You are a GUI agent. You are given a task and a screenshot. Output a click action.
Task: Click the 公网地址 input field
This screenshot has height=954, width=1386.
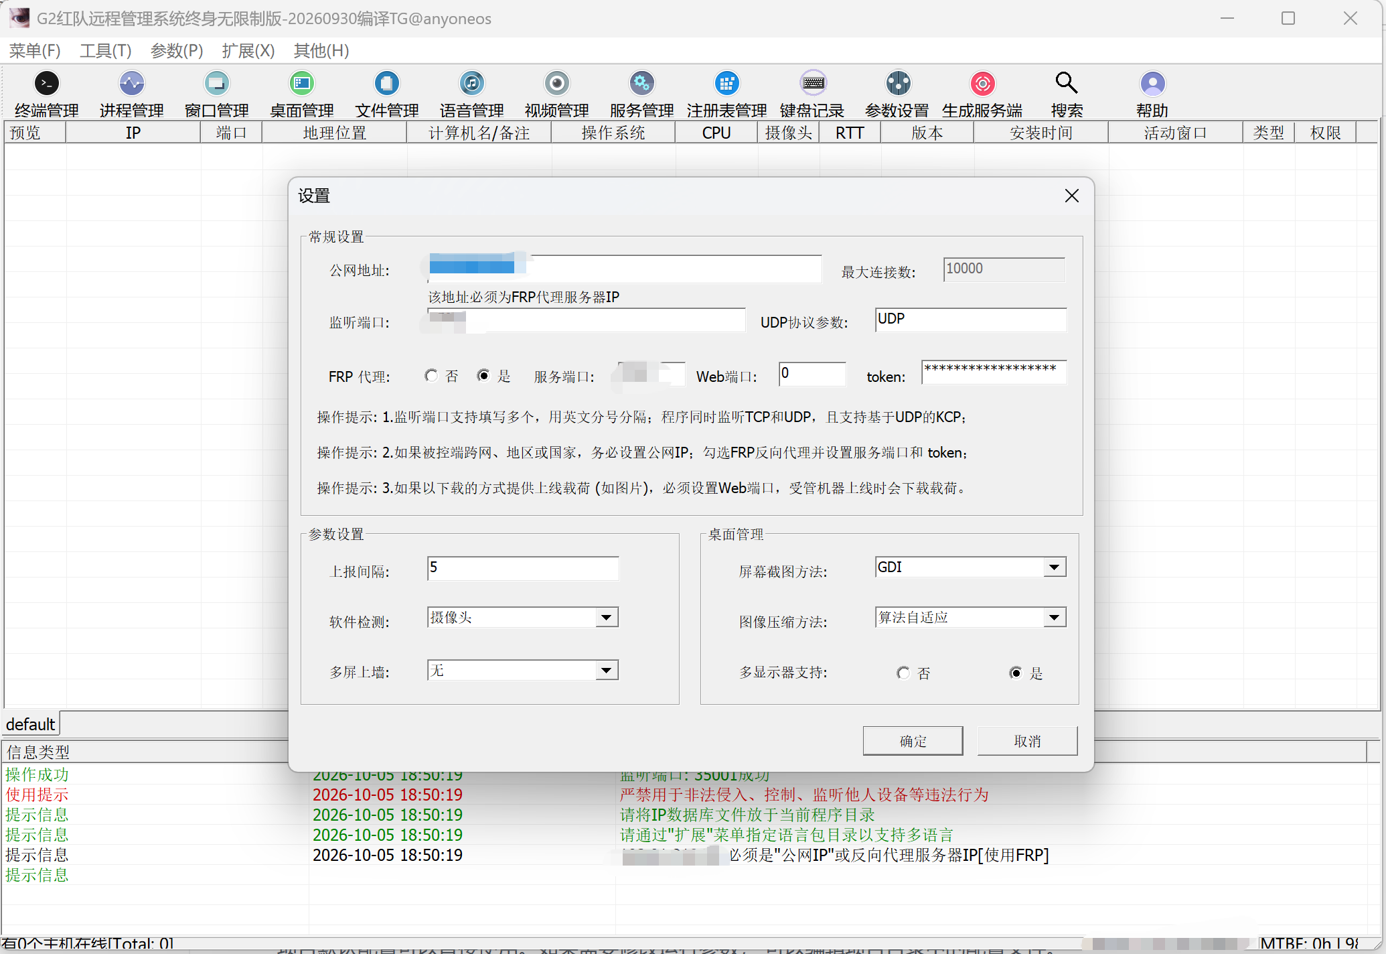point(625,268)
